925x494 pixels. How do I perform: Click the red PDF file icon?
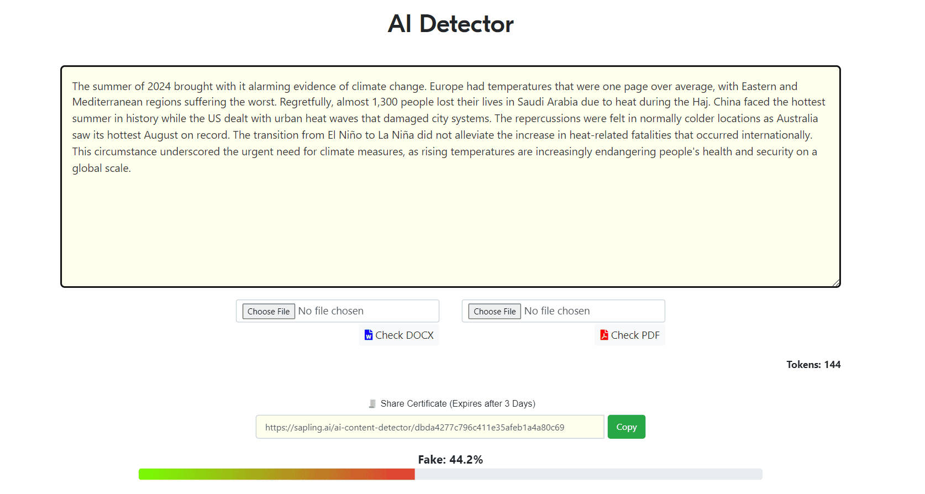point(604,335)
